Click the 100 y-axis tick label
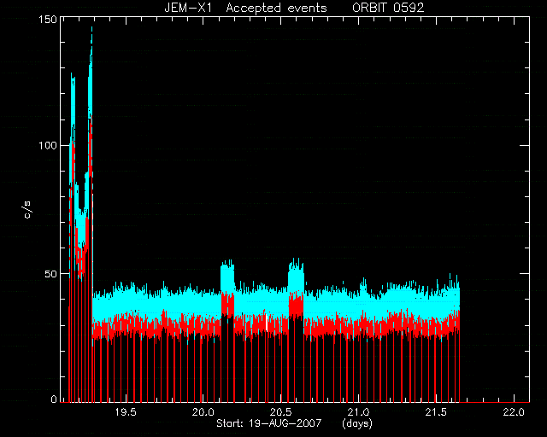Image resolution: width=547 pixels, height=437 pixels. pyautogui.click(x=48, y=145)
